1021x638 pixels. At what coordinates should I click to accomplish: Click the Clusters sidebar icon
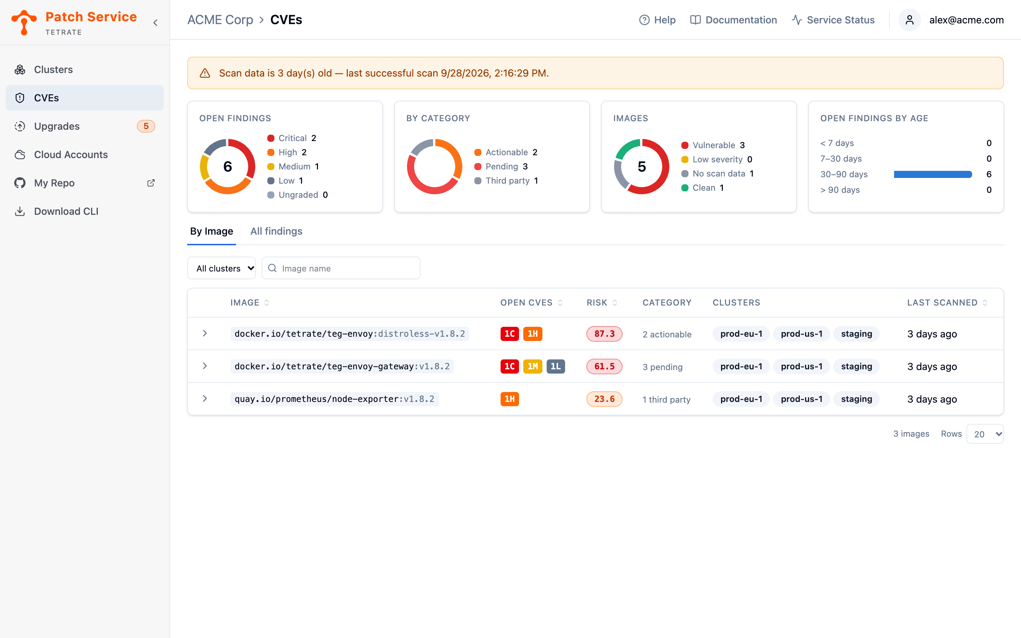click(x=20, y=69)
